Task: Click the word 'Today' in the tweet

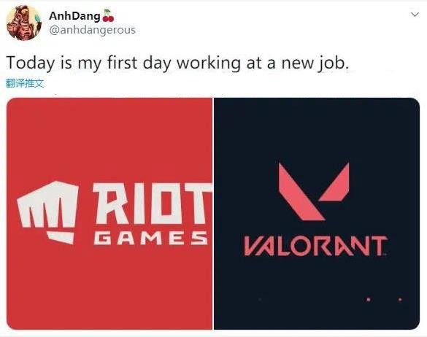Action: point(30,63)
